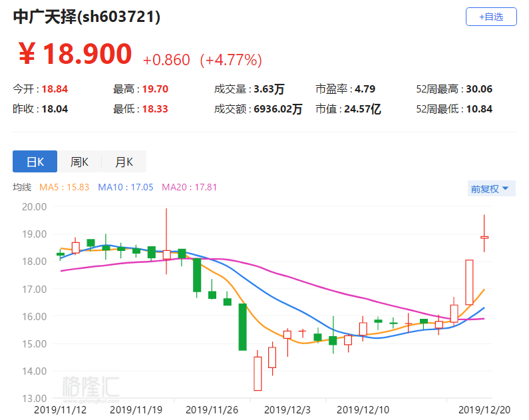Switch to the 周K tab
This screenshot has width=529, height=420.
point(79,162)
